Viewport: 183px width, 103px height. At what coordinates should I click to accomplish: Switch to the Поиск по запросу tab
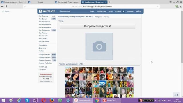click(13, 2)
